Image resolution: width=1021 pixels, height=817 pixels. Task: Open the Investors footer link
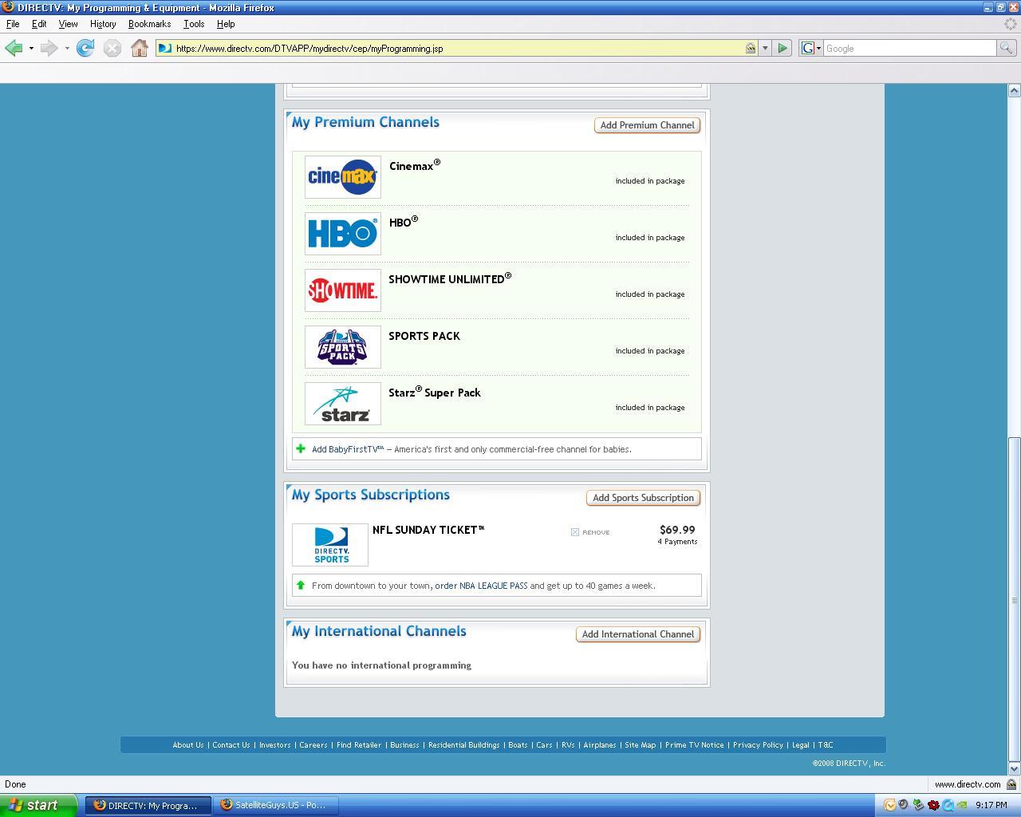click(274, 745)
